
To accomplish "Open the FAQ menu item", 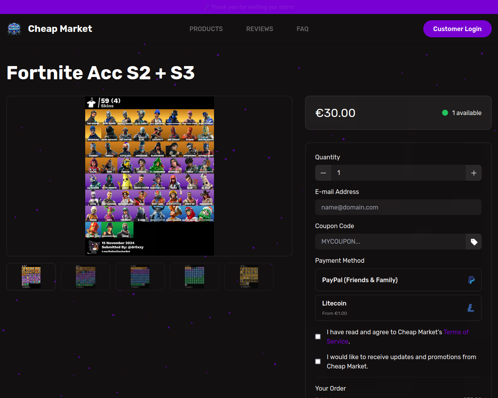I will point(302,29).
